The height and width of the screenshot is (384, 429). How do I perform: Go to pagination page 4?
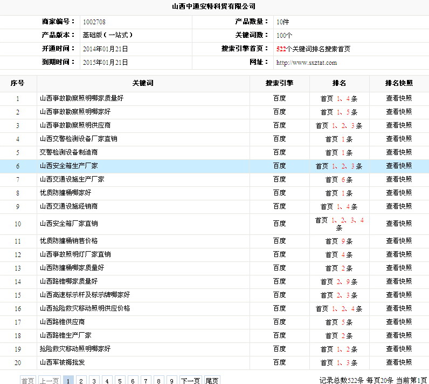pyautogui.click(x=107, y=380)
